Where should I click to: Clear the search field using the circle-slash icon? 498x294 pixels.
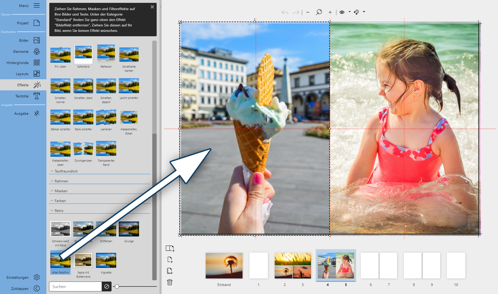pos(107,286)
